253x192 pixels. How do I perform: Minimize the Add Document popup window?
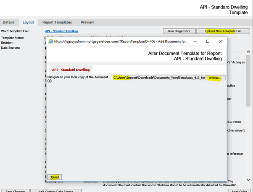195,42
